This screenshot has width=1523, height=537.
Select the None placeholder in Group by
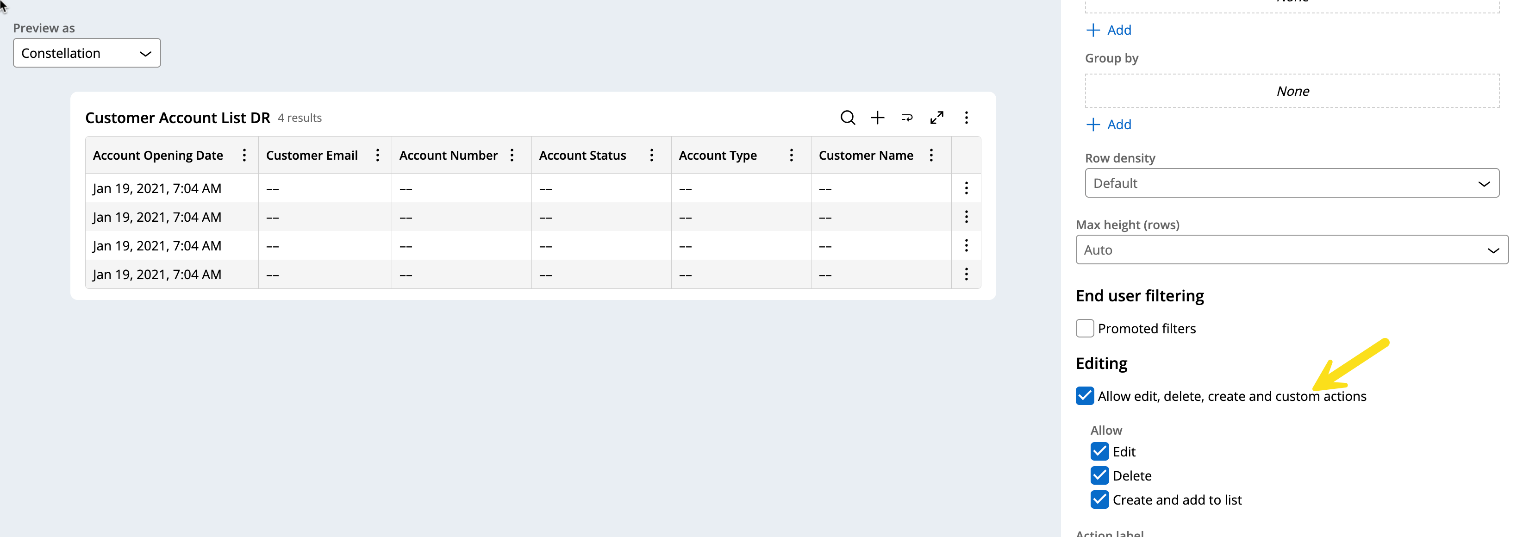tap(1292, 90)
